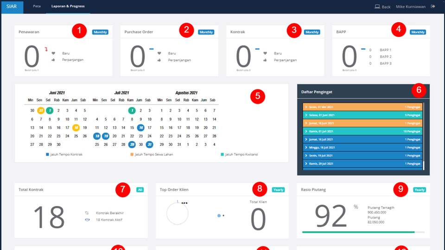Click the Back link text
Viewport: 445px width, 250px height.
(386, 7)
